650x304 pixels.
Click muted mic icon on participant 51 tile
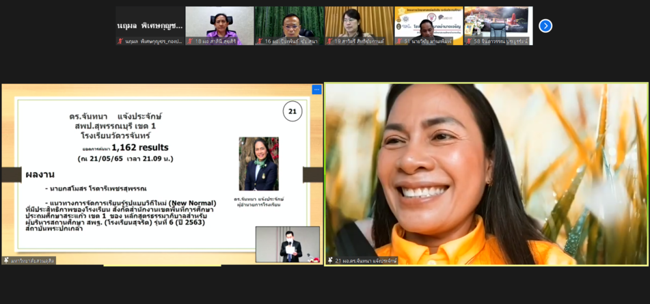point(399,41)
